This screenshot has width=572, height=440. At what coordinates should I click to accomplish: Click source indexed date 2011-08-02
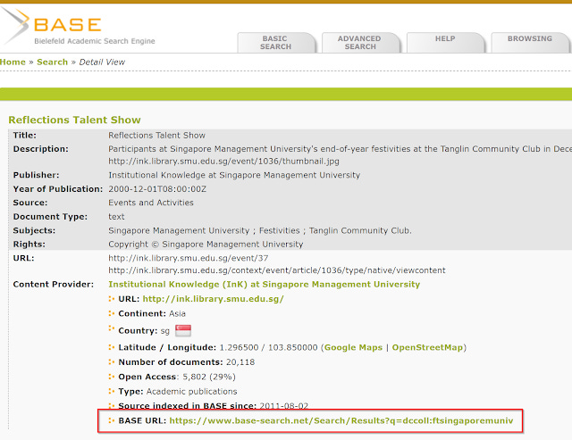284,406
